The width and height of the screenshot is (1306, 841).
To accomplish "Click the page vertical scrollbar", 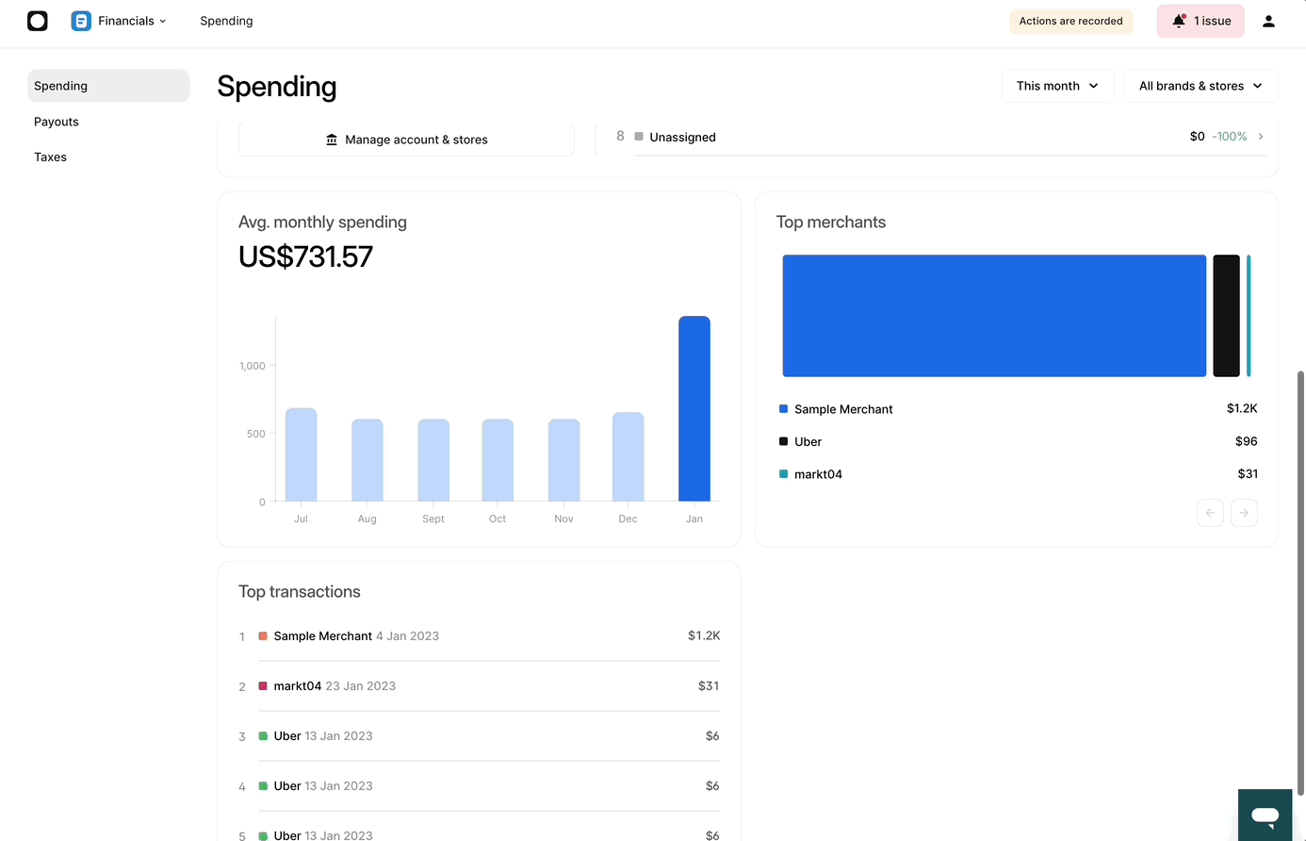I will click(x=1301, y=585).
